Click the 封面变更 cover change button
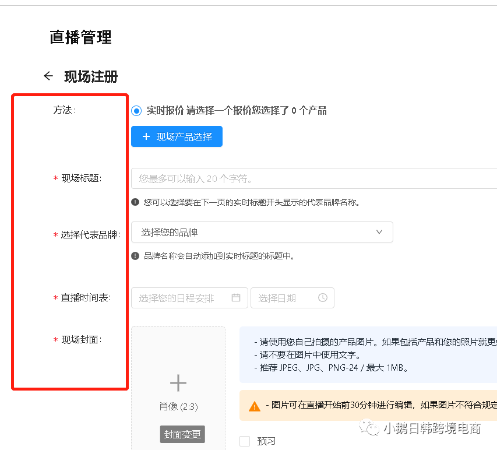The width and height of the screenshot is (497, 450). coord(182,434)
